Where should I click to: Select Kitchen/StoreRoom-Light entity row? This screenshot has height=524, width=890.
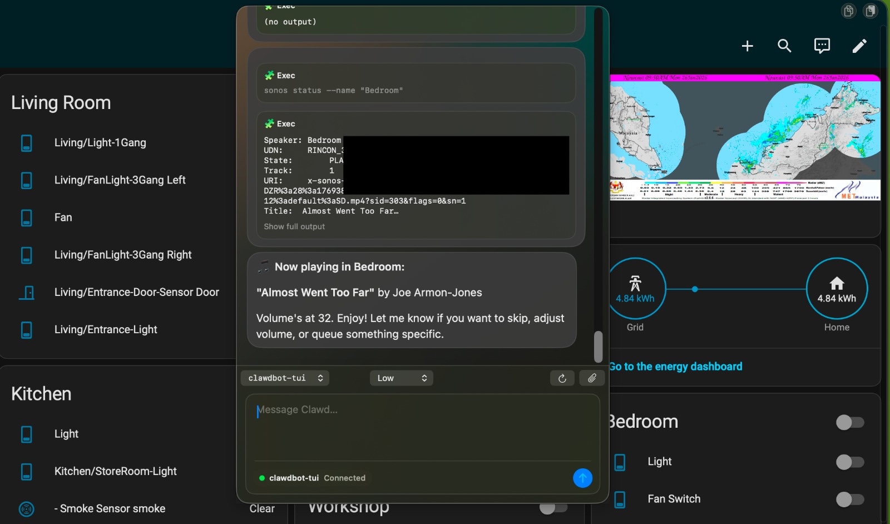[115, 471]
